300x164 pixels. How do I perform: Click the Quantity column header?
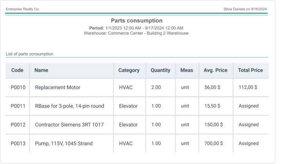click(160, 70)
